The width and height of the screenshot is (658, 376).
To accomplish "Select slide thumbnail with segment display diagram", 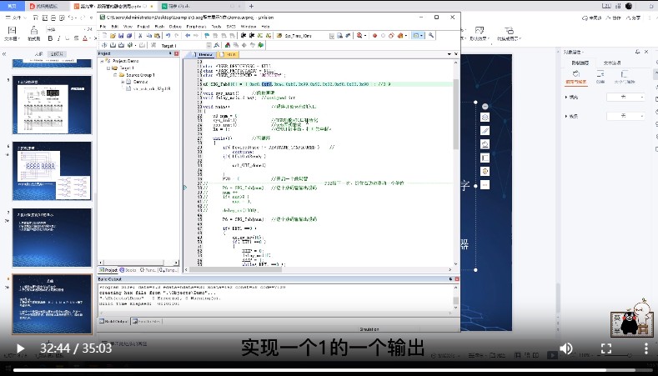I will tap(52, 104).
